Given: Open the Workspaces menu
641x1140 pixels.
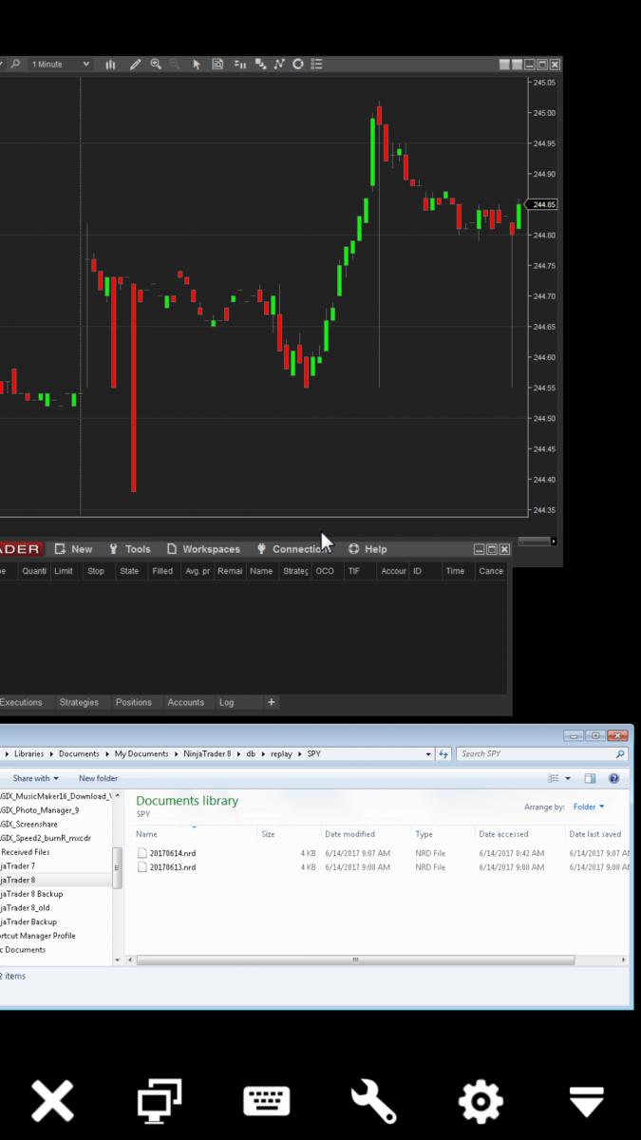Looking at the screenshot, I should [x=203, y=549].
